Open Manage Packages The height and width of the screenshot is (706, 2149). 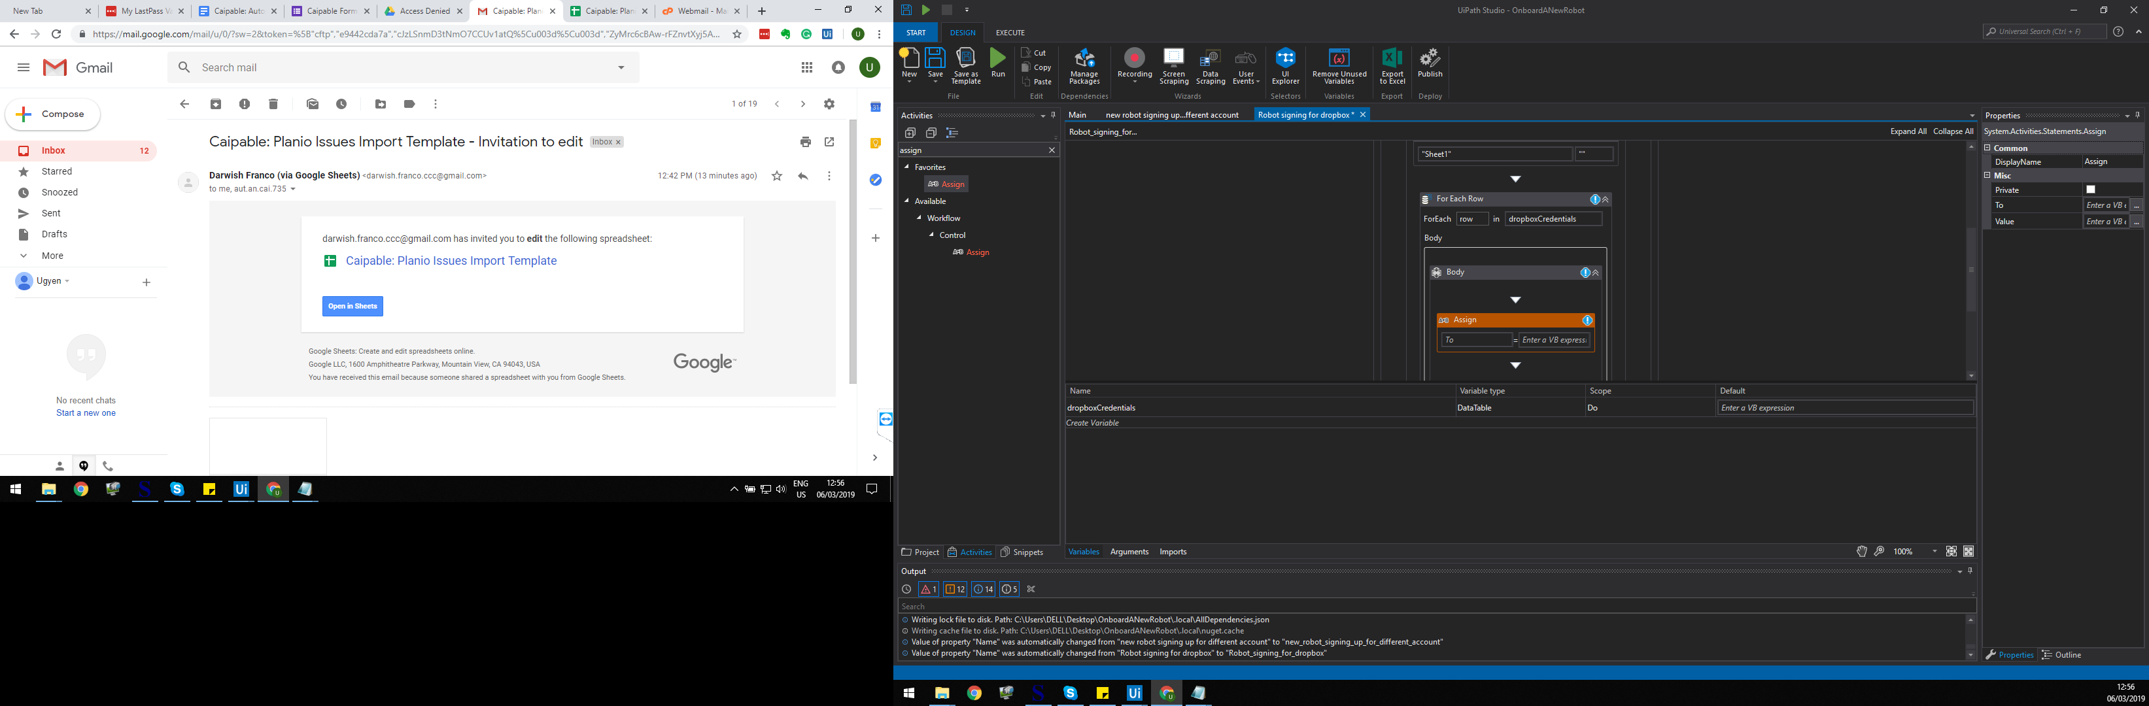click(x=1084, y=65)
